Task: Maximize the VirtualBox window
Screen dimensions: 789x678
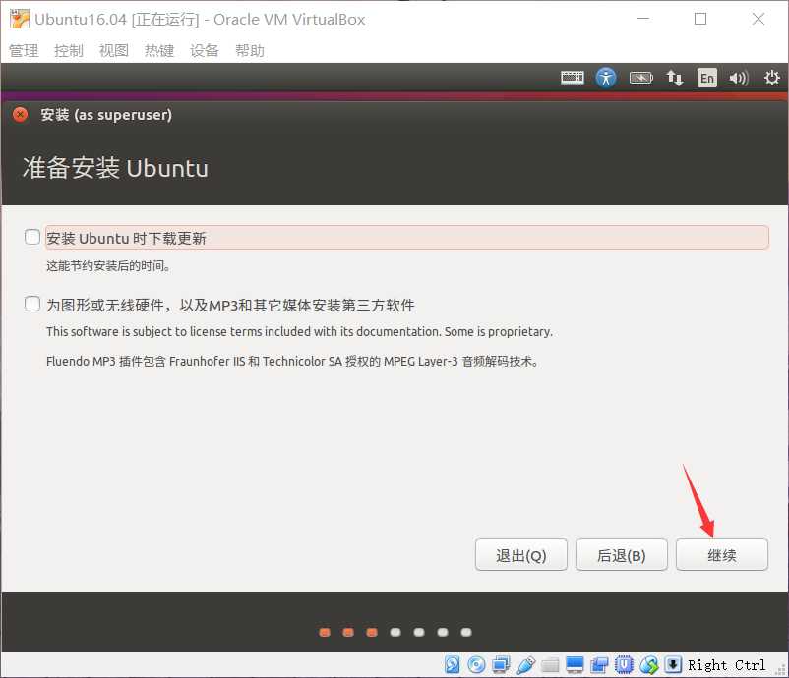Action: point(700,19)
